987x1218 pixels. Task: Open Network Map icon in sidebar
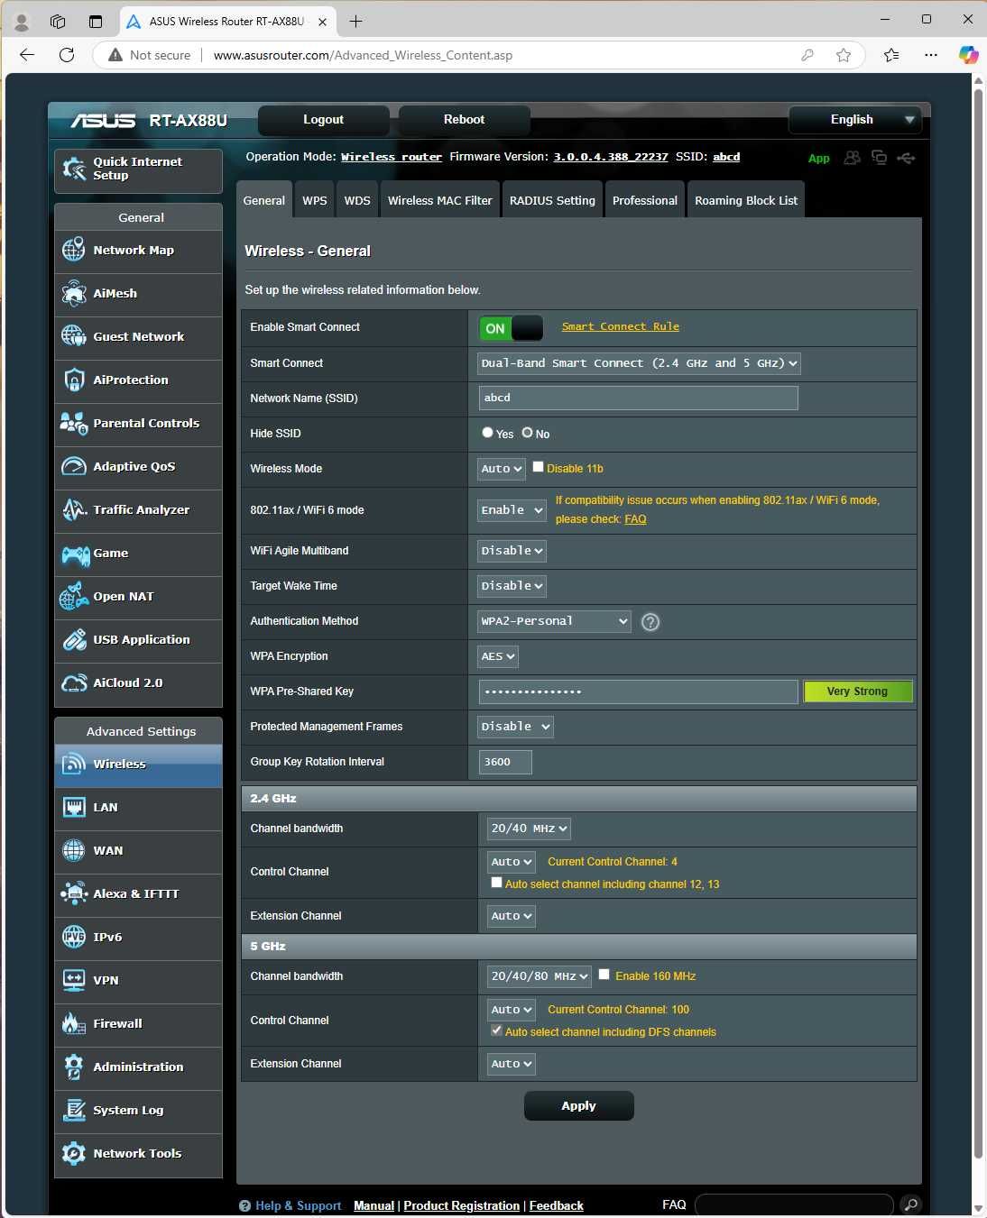coord(74,250)
